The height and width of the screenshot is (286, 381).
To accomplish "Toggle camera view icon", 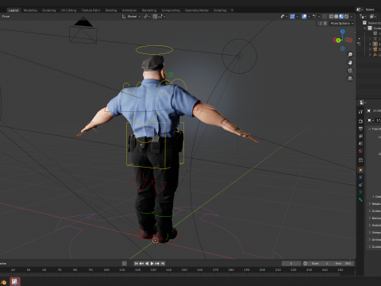I will point(350,71).
